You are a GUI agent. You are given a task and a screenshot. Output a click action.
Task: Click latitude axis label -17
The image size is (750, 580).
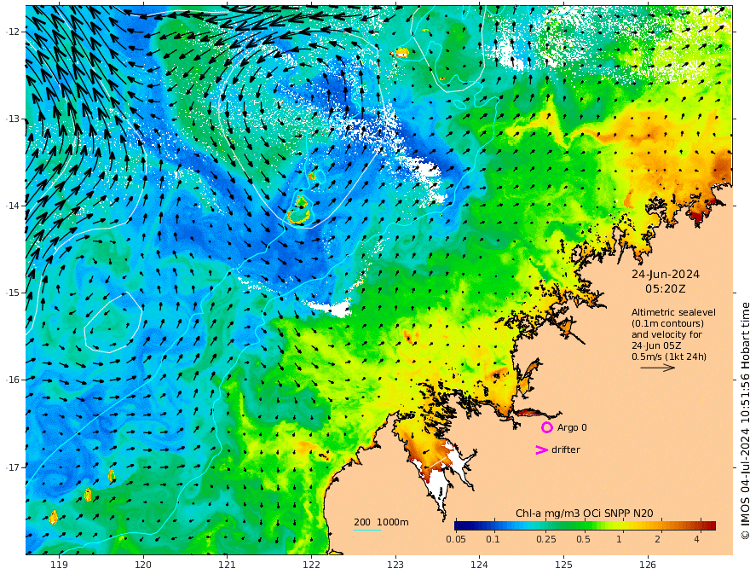13,467
